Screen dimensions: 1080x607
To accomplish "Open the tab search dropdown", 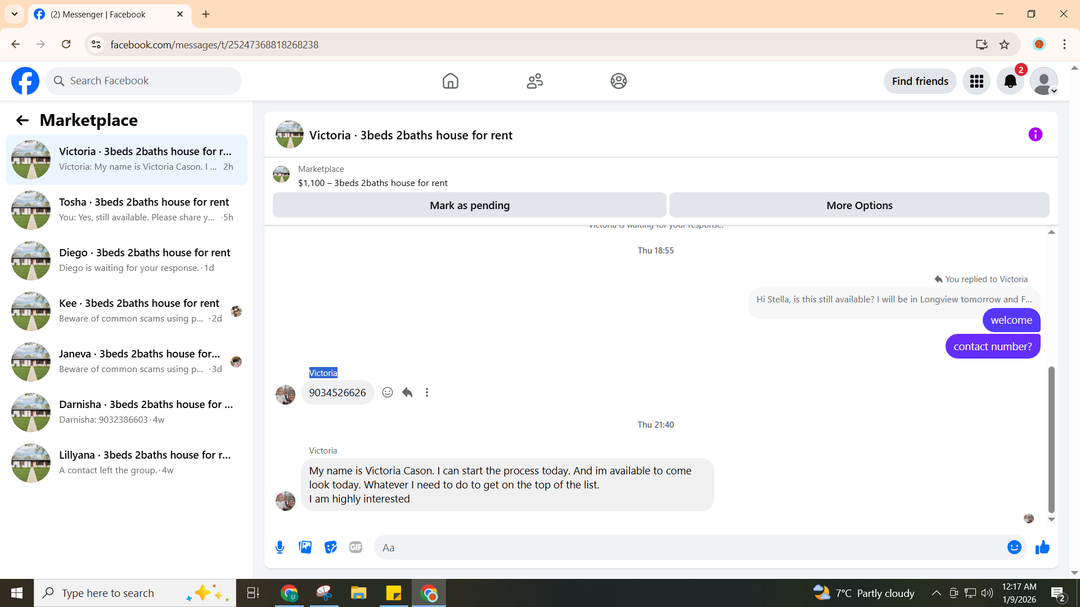I will click(15, 14).
